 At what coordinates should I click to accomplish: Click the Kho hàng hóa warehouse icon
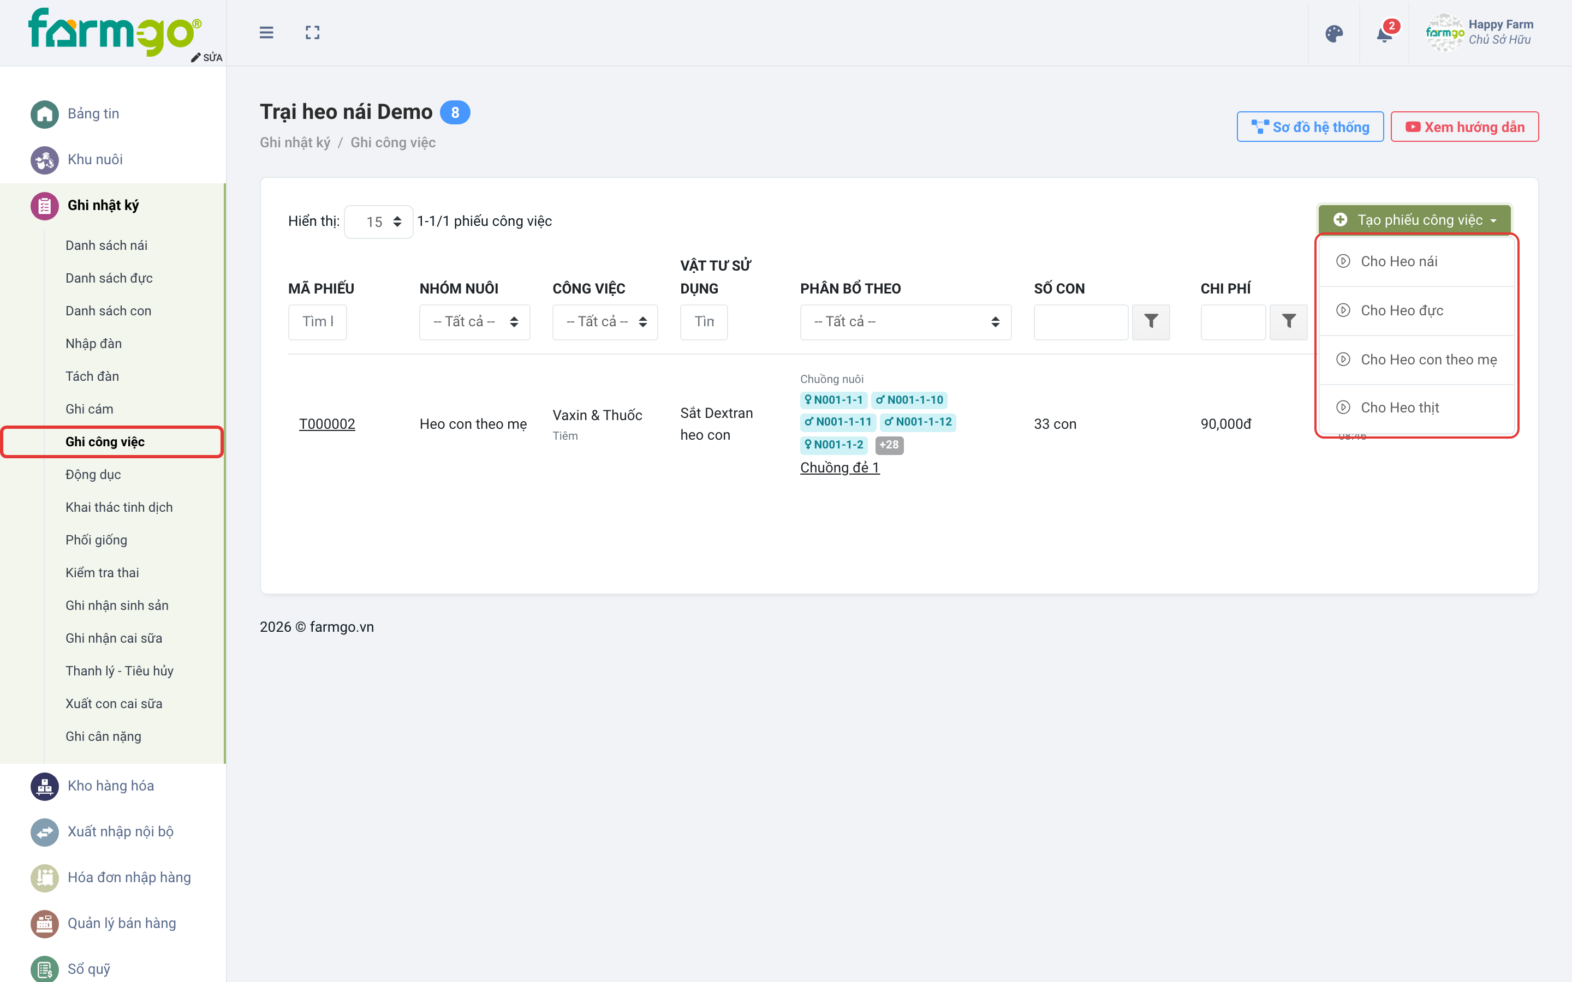45,786
